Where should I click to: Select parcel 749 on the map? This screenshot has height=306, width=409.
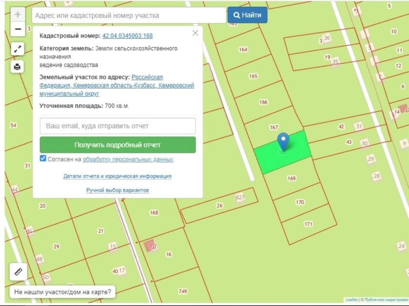click(183, 291)
